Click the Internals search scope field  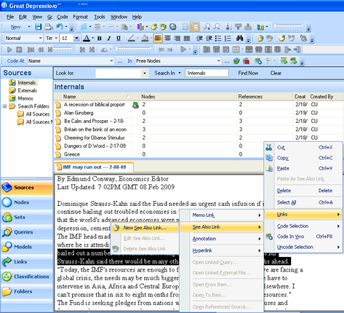[x=207, y=73]
